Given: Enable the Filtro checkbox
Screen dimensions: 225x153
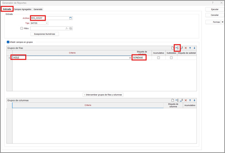Looking at the screenshot, I should 22,28.
